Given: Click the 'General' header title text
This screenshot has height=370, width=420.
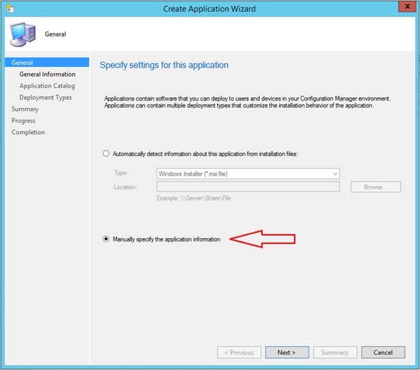Looking at the screenshot, I should pyautogui.click(x=55, y=34).
